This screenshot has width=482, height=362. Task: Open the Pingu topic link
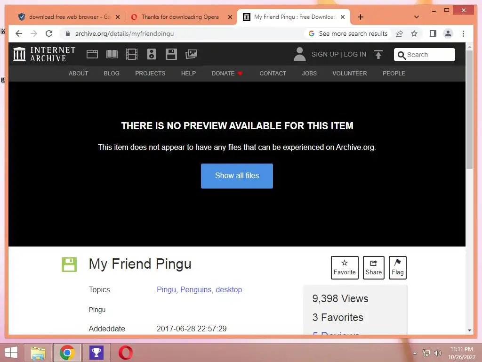[167, 290]
